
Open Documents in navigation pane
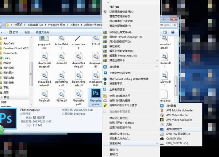[x=10, y=53]
